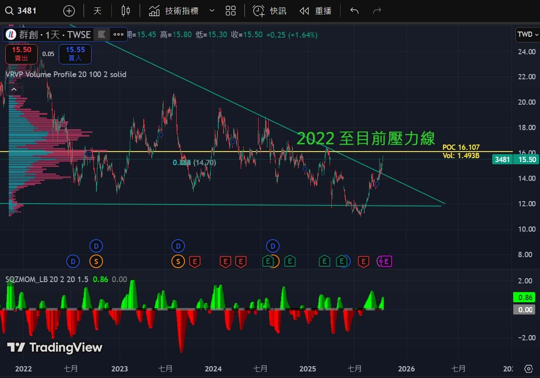Viewport: 540px width, 378px height.
Task: Open time axis settings gear icon
Action: tap(528, 368)
